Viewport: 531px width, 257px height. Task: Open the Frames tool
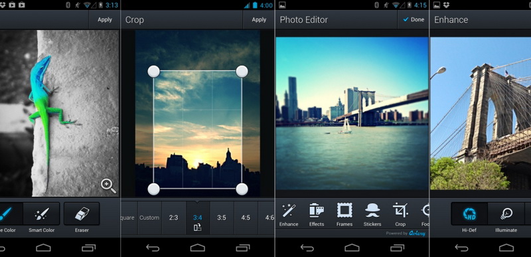coord(344,214)
